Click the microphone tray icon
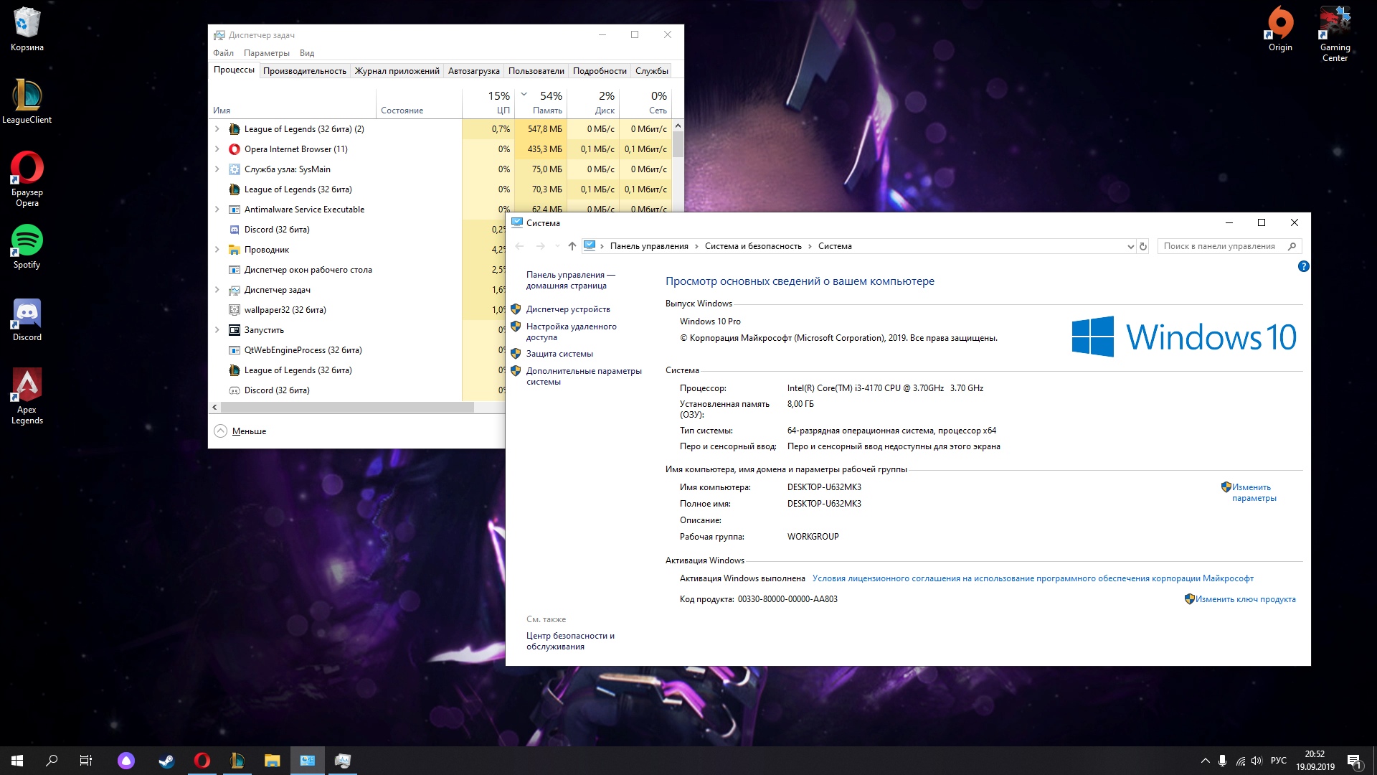Screen dimensions: 1377x775 coord(1222,761)
